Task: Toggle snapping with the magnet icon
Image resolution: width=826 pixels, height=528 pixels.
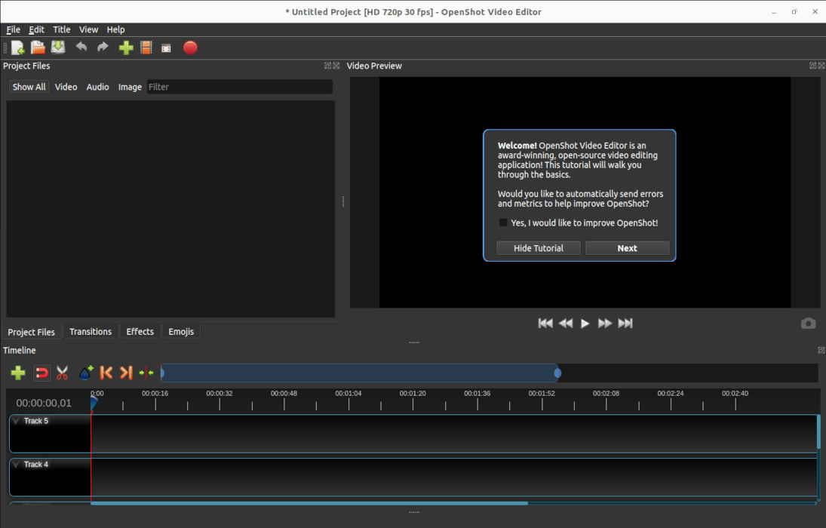Action: point(41,372)
